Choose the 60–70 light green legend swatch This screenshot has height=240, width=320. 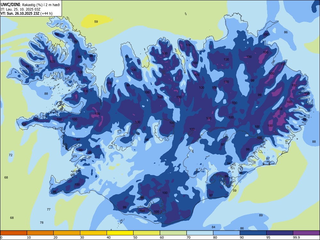click(173, 233)
